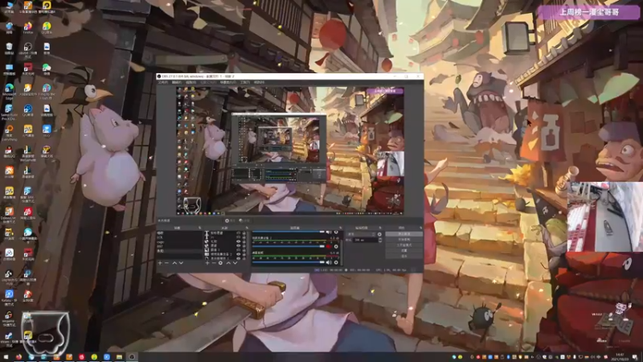Image resolution: width=643 pixels, height=362 pixels.
Task: Click the 工作室模式 studio mode button
Action: pyautogui.click(x=404, y=245)
